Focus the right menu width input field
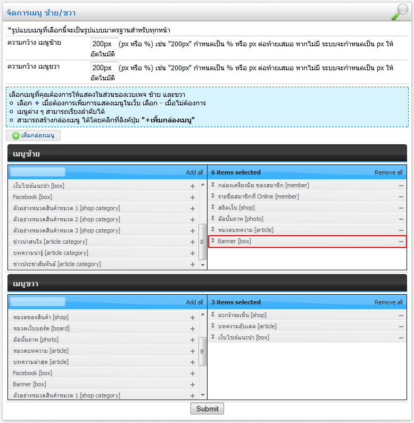 click(104, 68)
